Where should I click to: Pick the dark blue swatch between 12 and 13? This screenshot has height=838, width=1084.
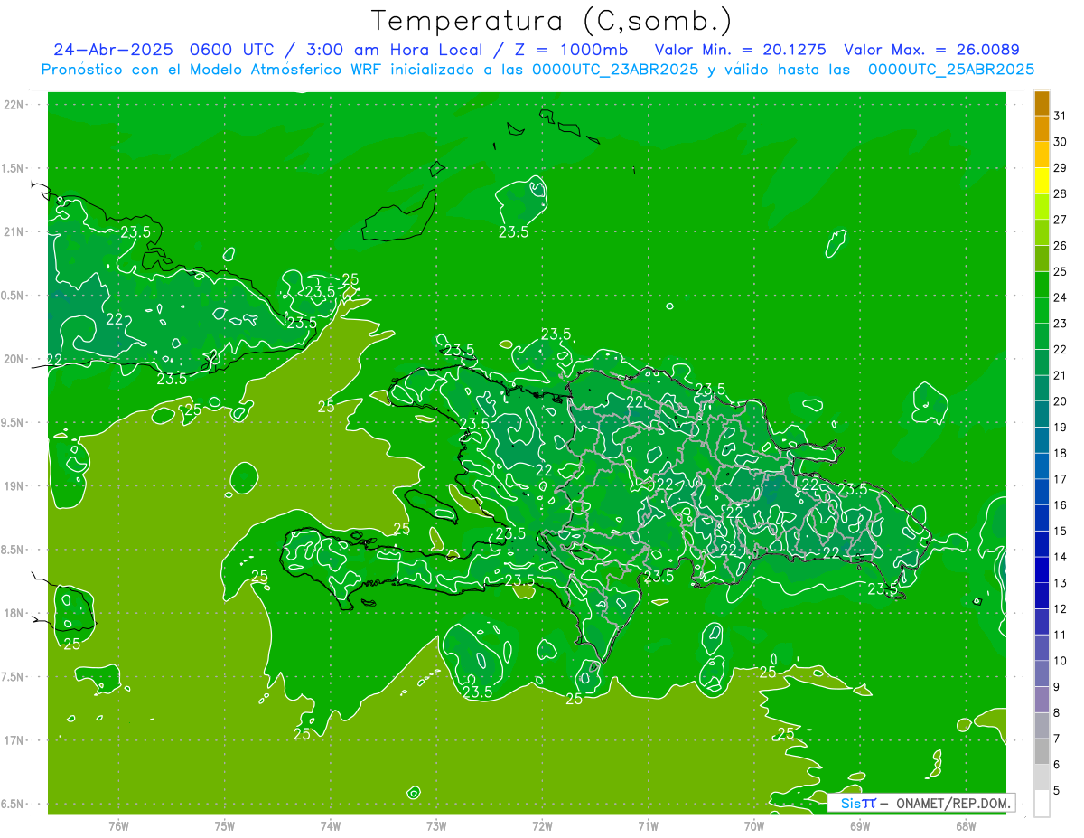1042,597
